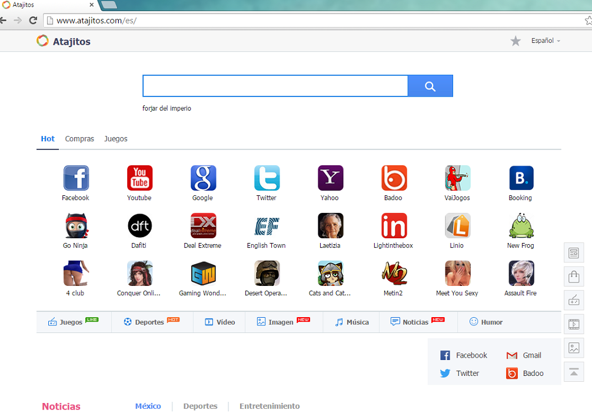Open the Badoo tile in Hot grid
This screenshot has height=413, width=592.
click(394, 178)
